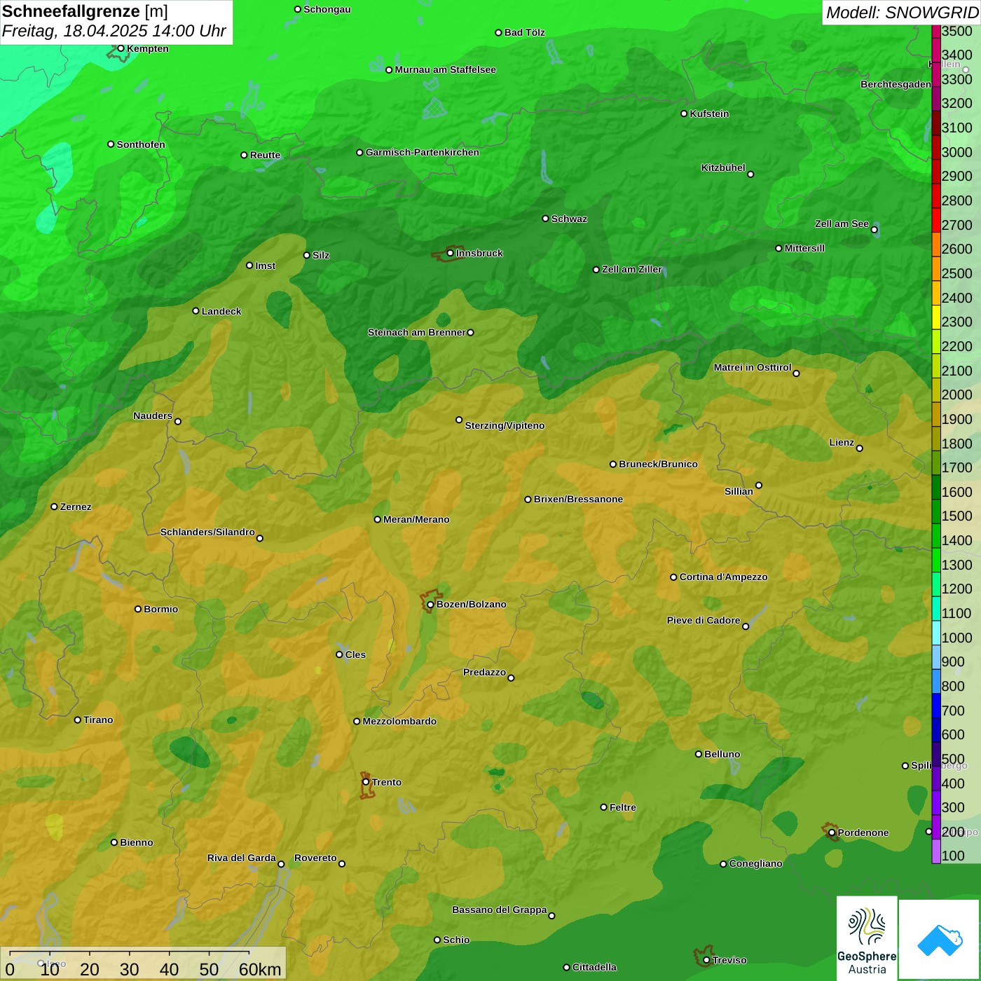981x981 pixels.
Task: Click the Bozen/Bolzano city marker dot
Action: coord(430,605)
